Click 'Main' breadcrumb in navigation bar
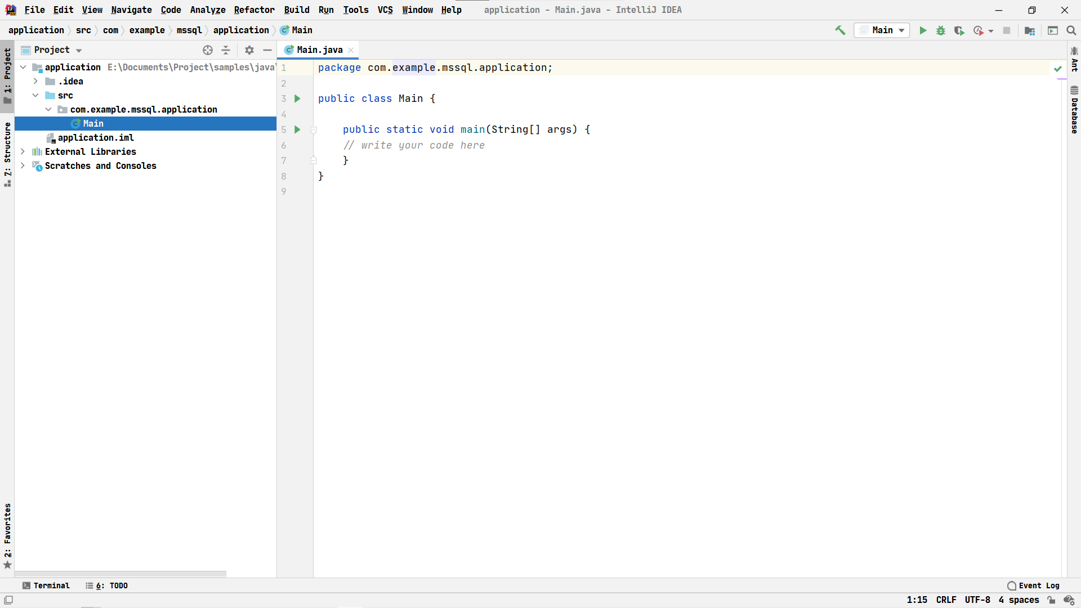The image size is (1081, 608). (297, 30)
